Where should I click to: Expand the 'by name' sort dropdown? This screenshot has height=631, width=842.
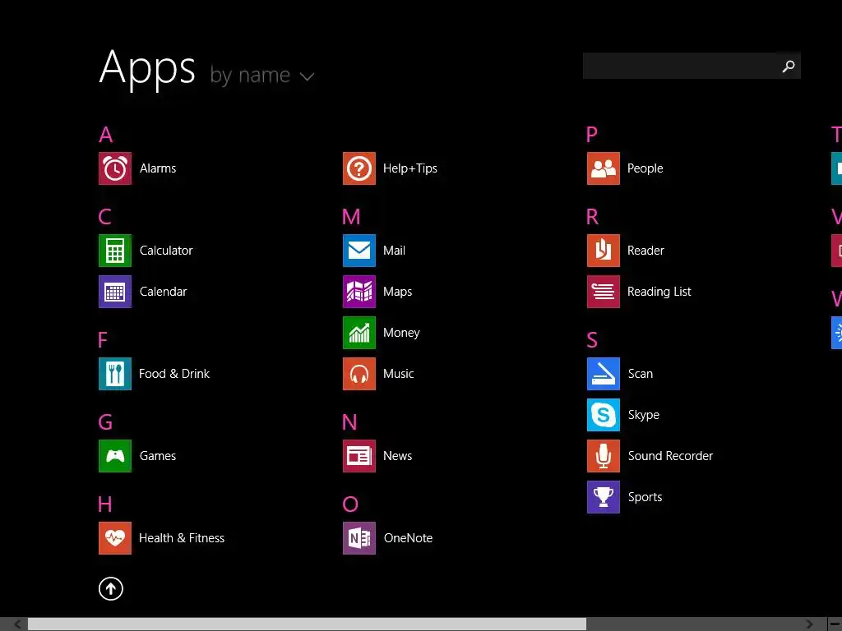click(x=262, y=75)
